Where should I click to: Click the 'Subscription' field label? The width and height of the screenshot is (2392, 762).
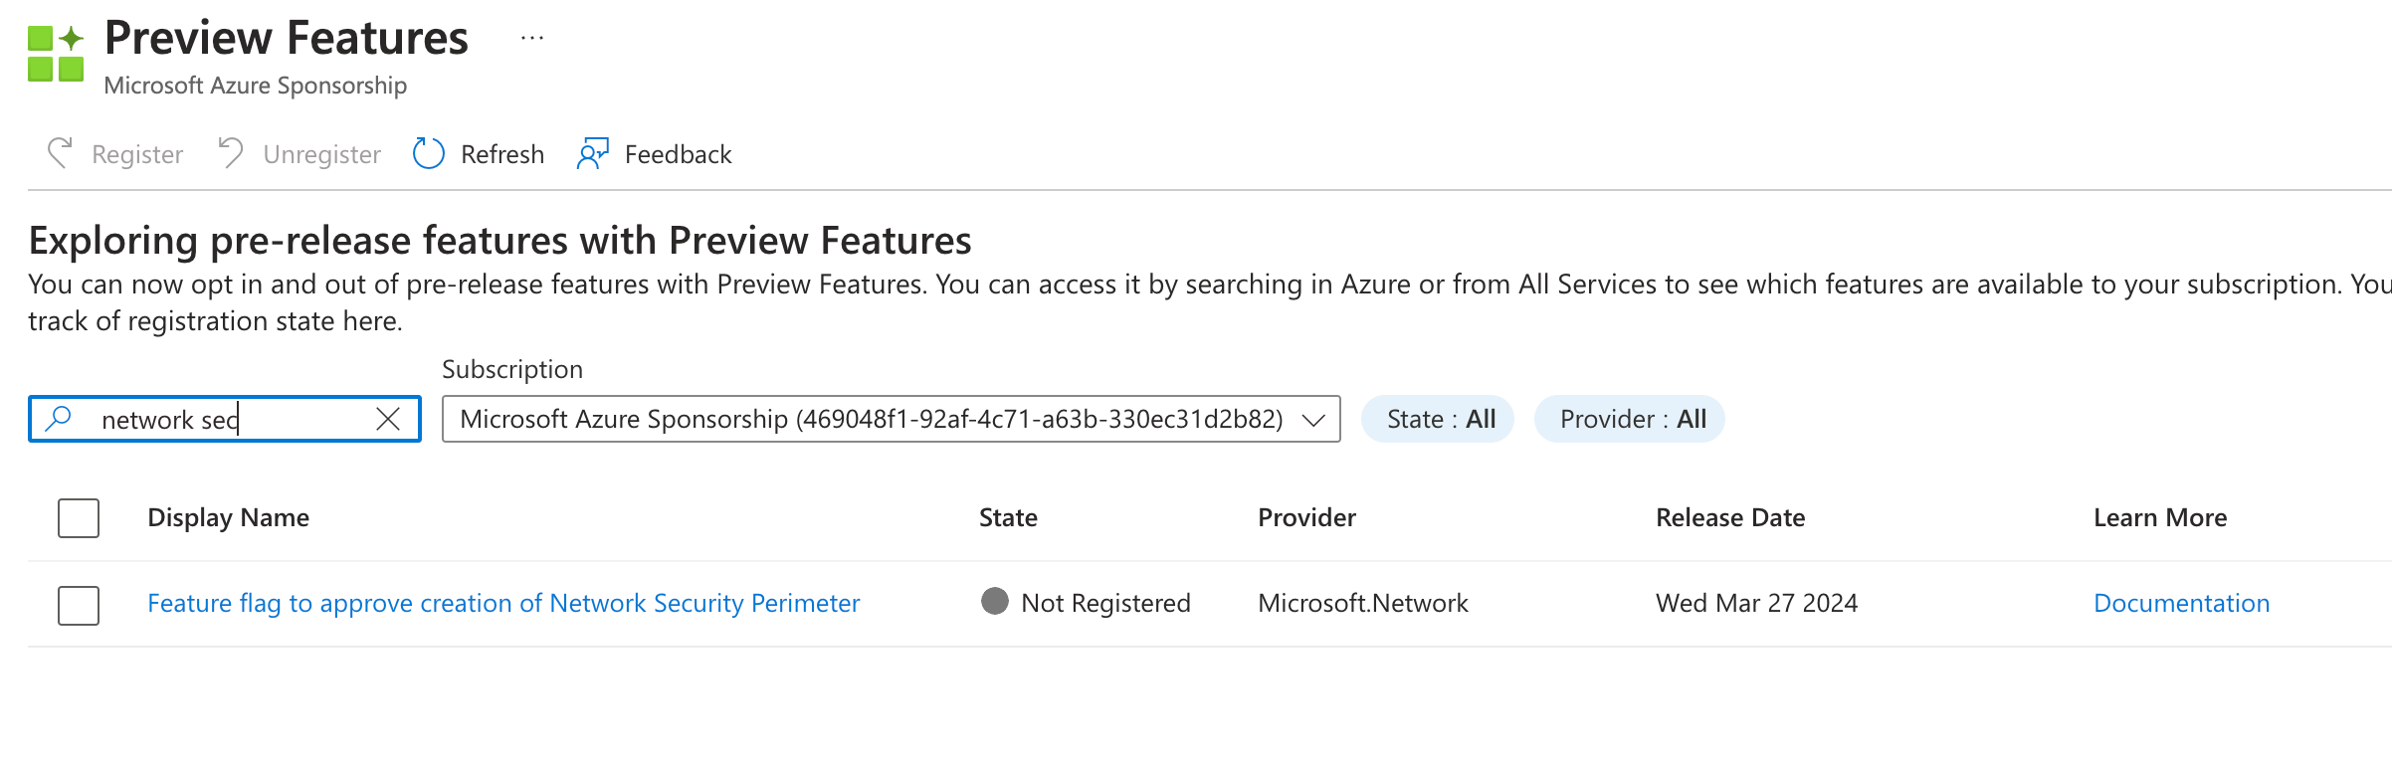click(512, 369)
